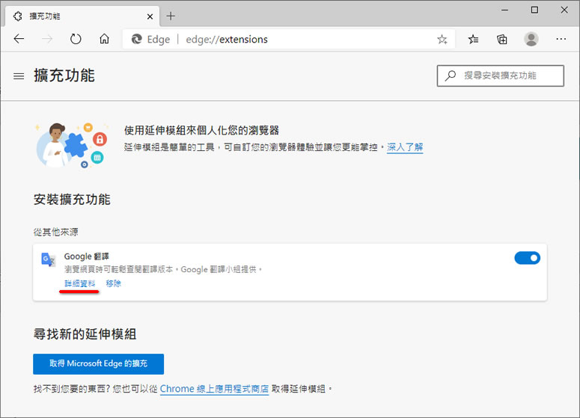The width and height of the screenshot is (580, 418).
Task: Open the hamburger menu beside 擴充功能
Action: coord(19,76)
